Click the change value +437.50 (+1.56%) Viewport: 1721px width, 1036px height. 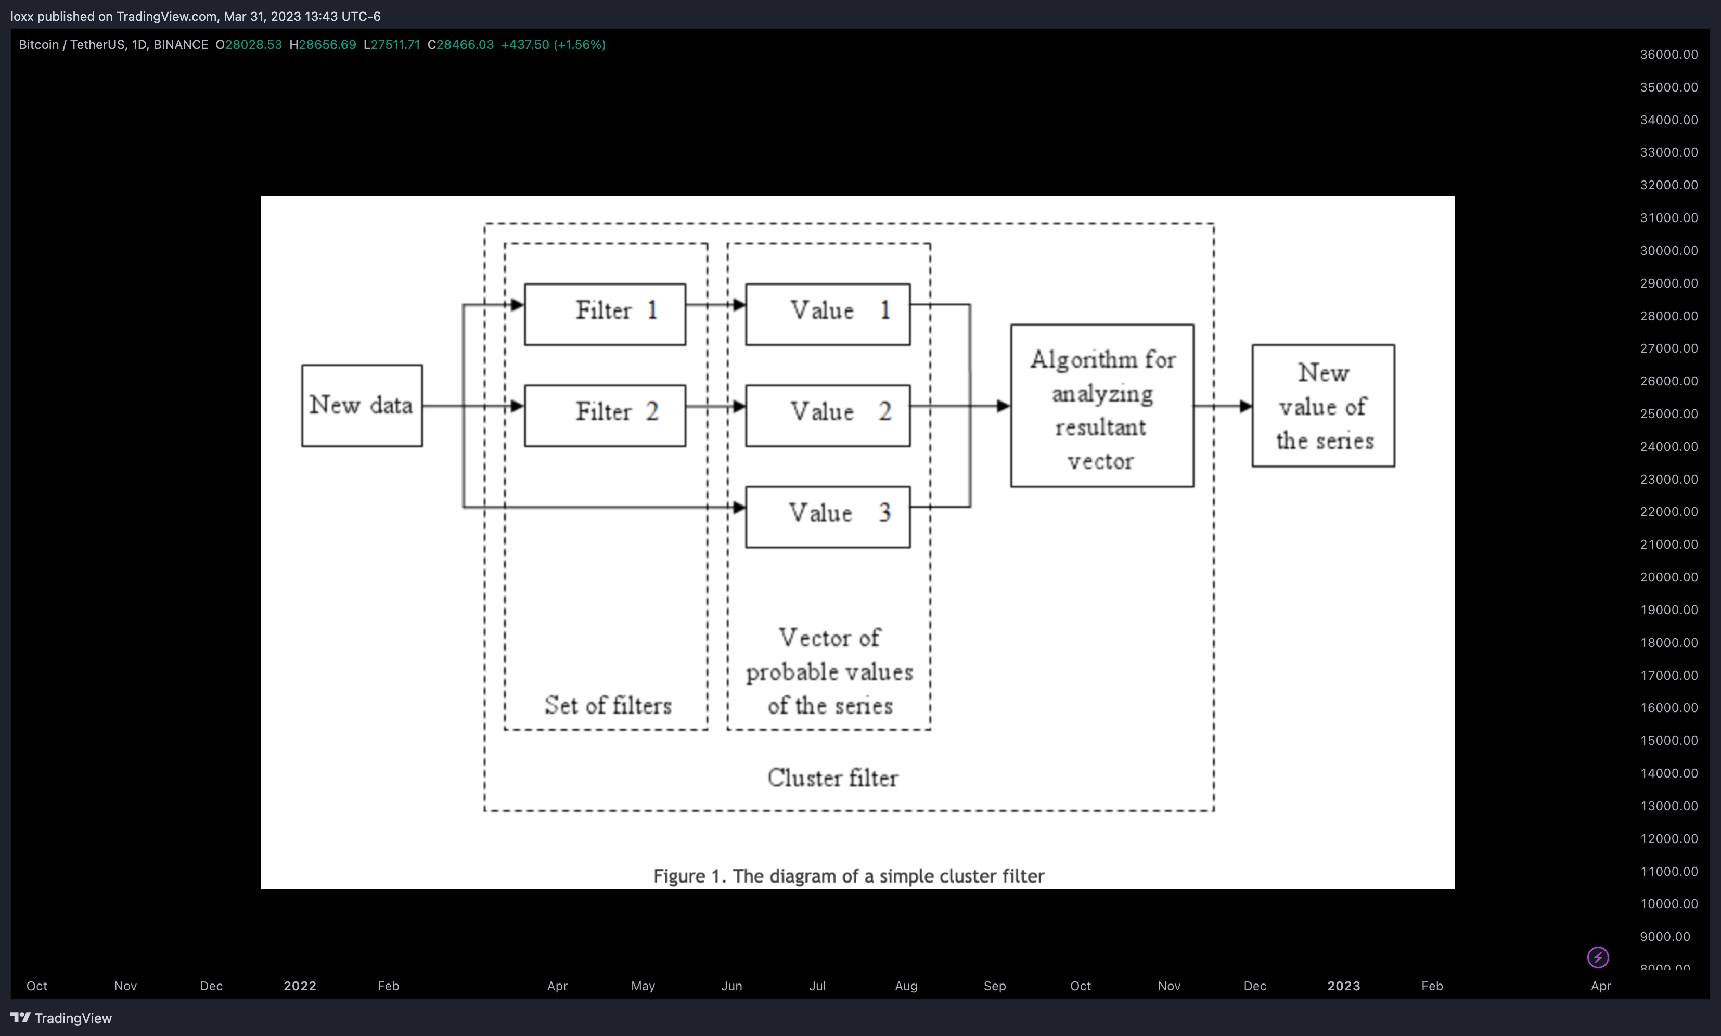pyautogui.click(x=554, y=45)
